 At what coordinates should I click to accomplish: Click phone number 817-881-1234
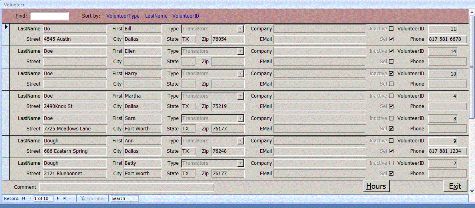(x=447, y=151)
